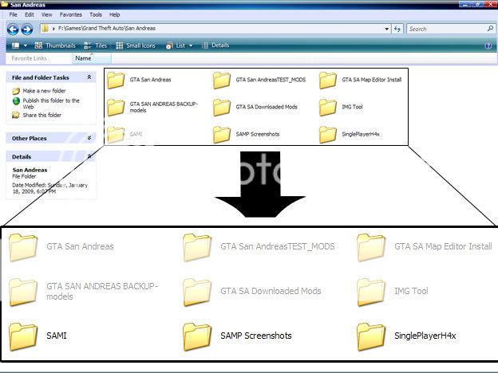Expand the address bar history dropdown arrow
Screen dimensions: 498x373
[386, 29]
